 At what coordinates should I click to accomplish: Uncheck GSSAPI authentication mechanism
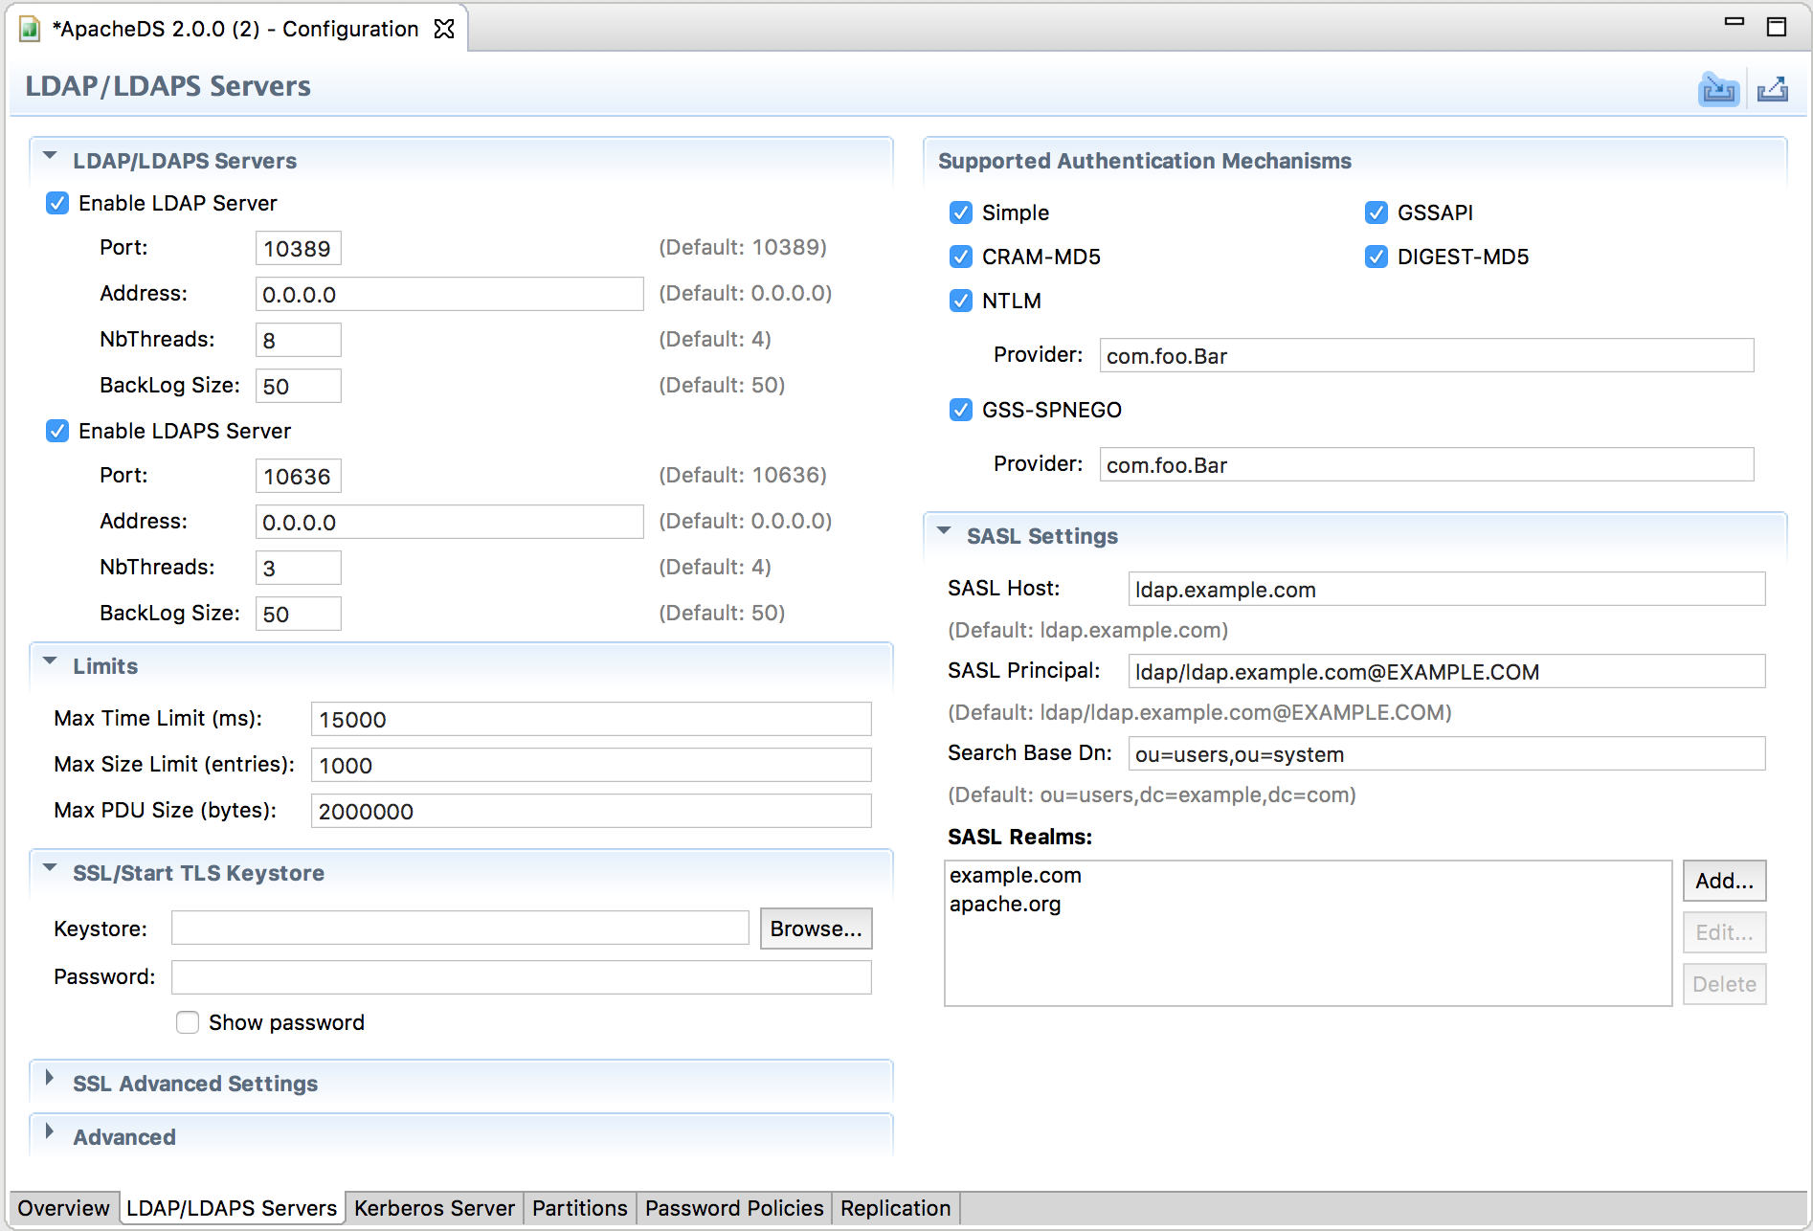[x=1377, y=213]
